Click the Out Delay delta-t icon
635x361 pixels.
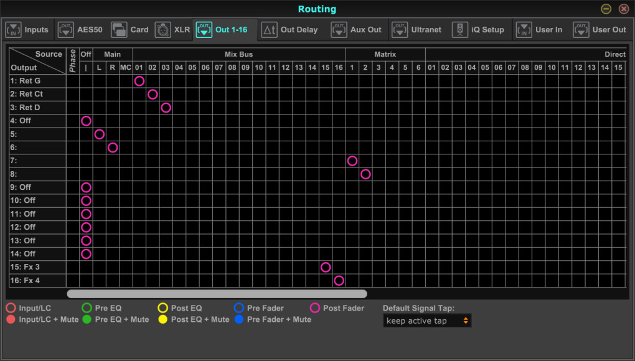tap(269, 30)
